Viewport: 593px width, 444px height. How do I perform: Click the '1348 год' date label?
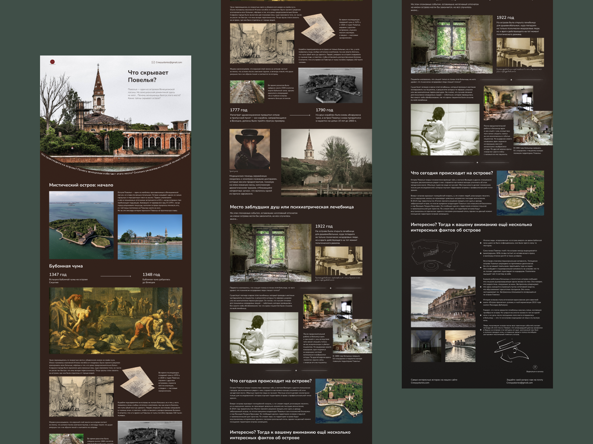click(151, 275)
